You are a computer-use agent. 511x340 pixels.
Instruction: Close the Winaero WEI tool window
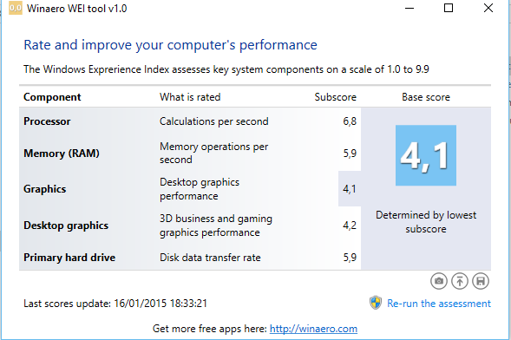488,8
